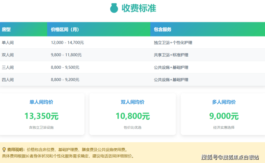Click the 10,800元 average price figure
This screenshot has height=163, width=265.
point(132,116)
